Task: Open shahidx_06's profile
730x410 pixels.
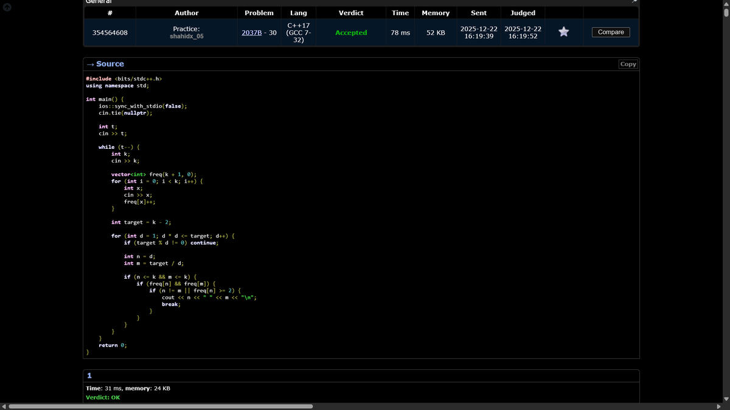Action: pos(186,36)
